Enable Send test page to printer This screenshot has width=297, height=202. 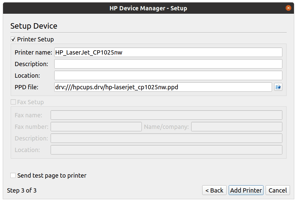(x=13, y=175)
